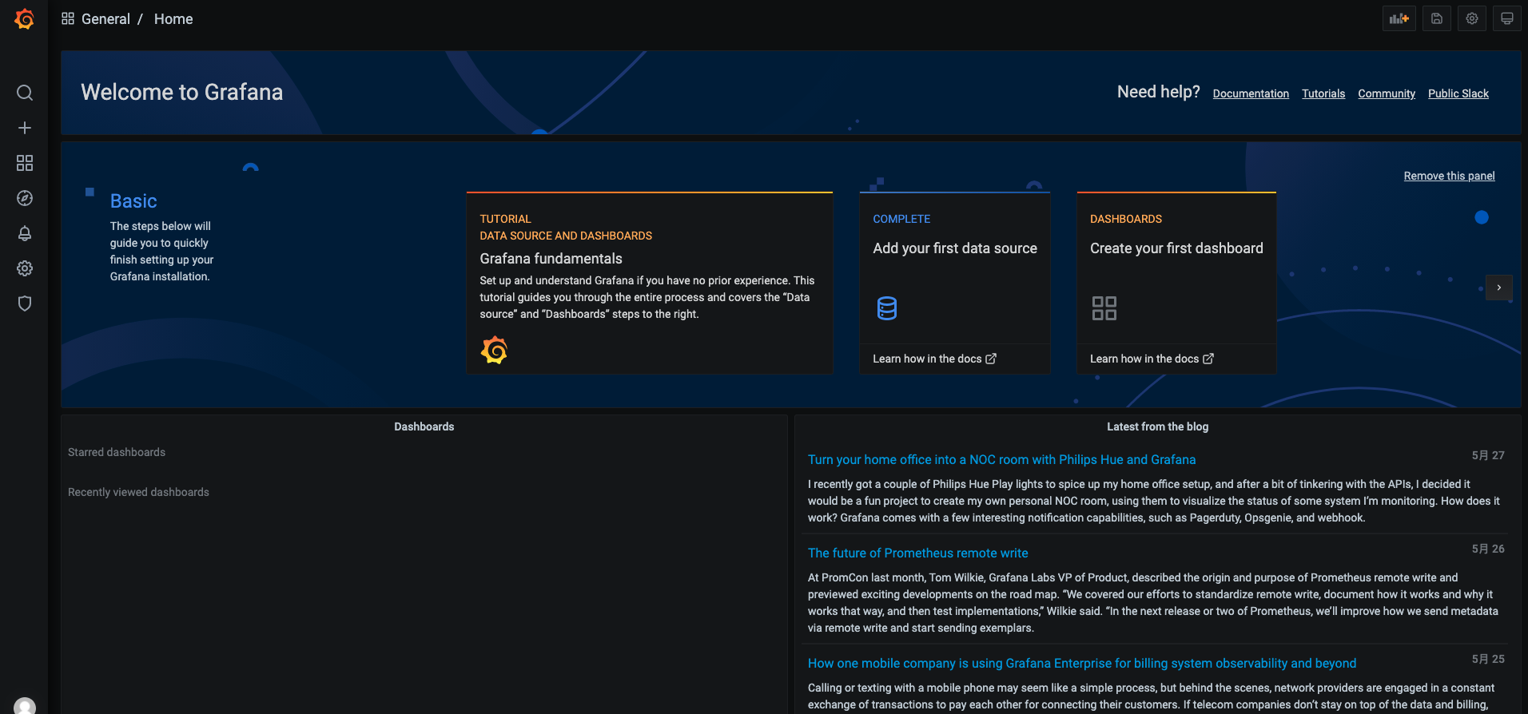
Task: Click the Need help? text
Action: click(1159, 92)
